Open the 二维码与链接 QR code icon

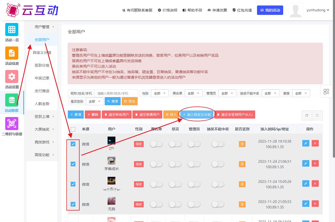point(12,124)
